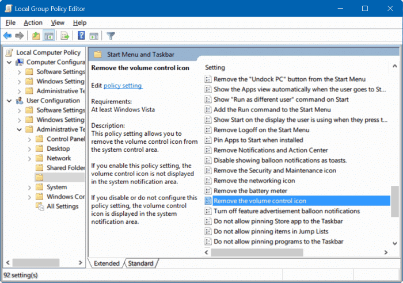The image size is (403, 283).
Task: Expand Windows Settings under Computer Configuration
Action: click(x=19, y=82)
